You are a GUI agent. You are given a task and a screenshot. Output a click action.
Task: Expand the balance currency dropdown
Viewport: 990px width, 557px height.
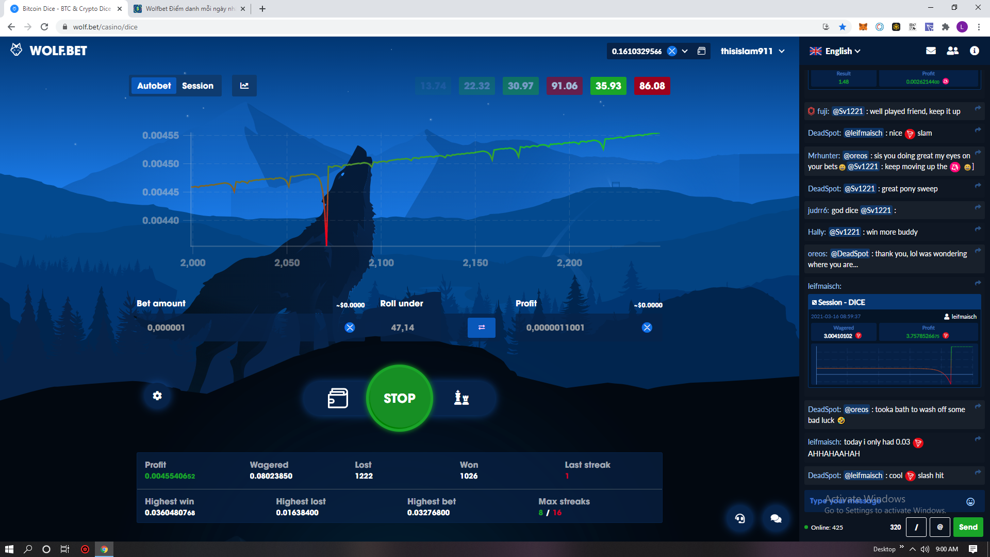685,51
